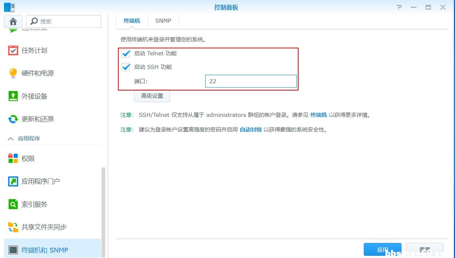The image size is (455, 258).
Task: Click the 自动封锁 link
Action: click(x=251, y=129)
